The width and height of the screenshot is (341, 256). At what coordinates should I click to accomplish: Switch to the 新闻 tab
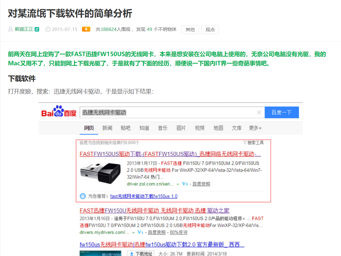(x=107, y=128)
